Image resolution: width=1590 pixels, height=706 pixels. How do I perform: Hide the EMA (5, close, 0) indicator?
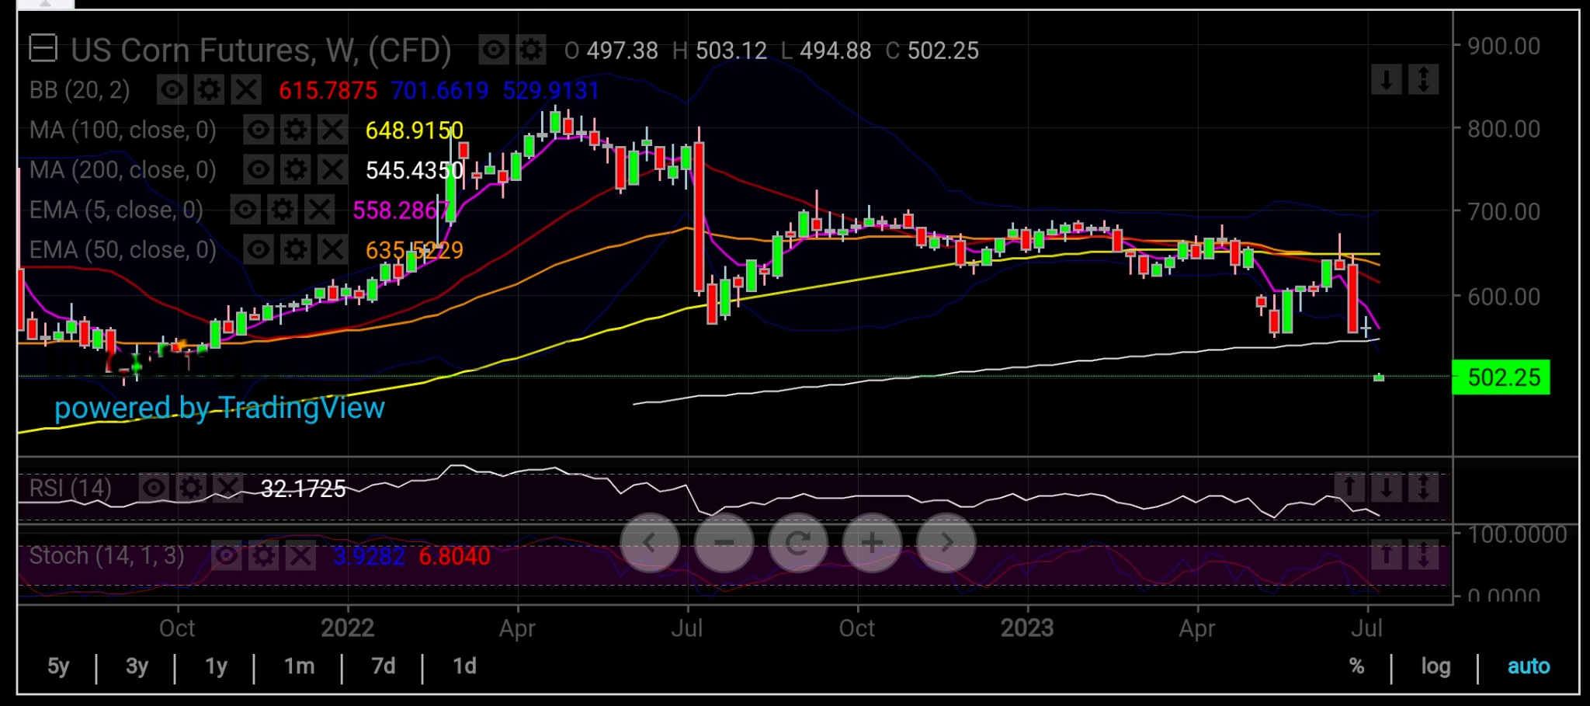point(245,210)
